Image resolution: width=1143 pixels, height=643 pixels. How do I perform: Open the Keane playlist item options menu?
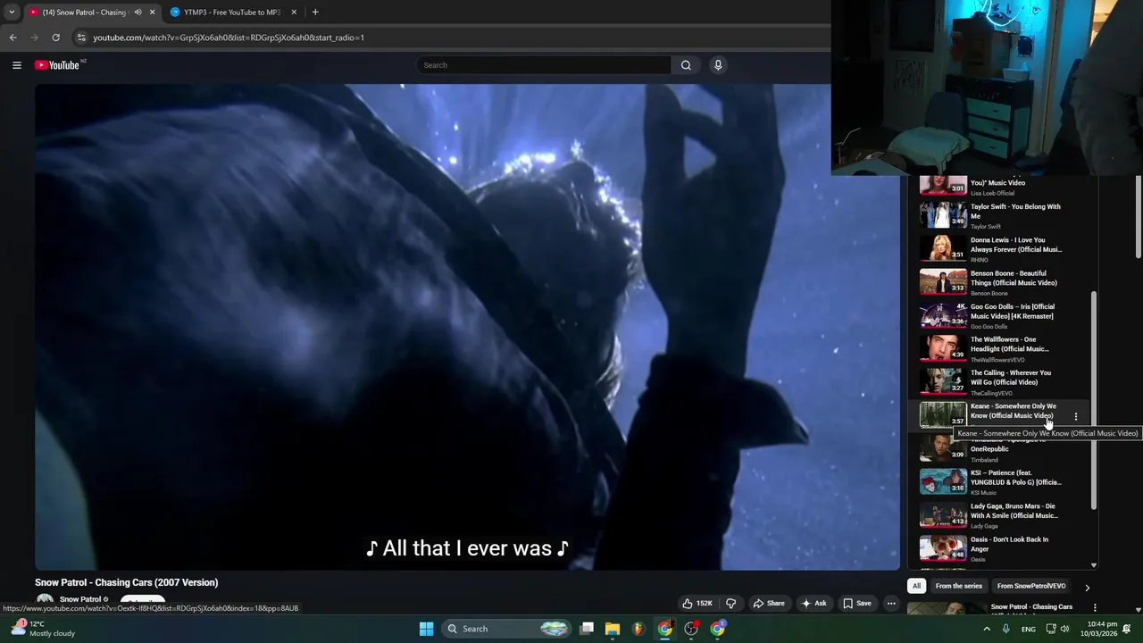(1076, 416)
